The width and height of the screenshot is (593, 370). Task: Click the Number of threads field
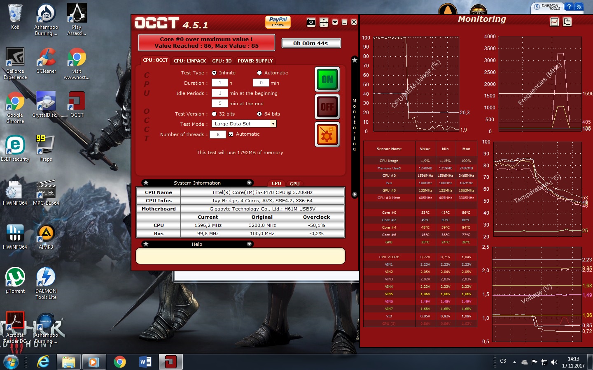[218, 134]
